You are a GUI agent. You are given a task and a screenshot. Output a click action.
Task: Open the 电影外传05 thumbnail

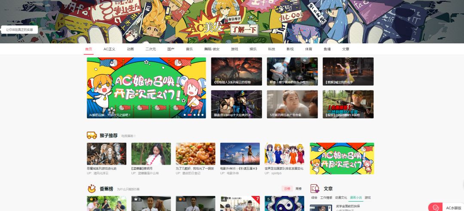240,154
